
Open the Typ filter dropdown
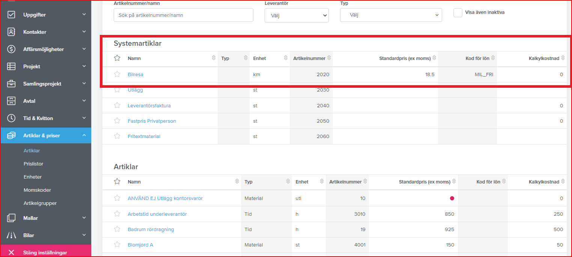(391, 15)
